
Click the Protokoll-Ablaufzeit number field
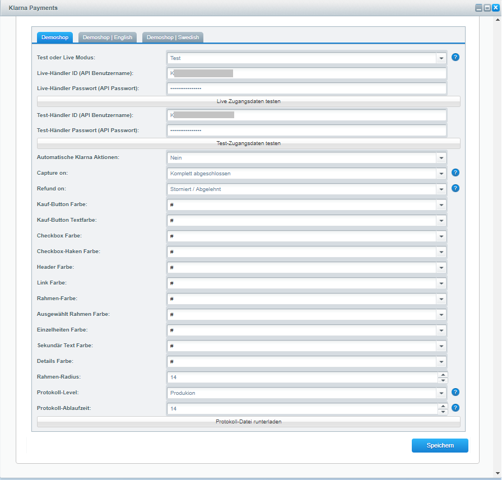point(303,409)
